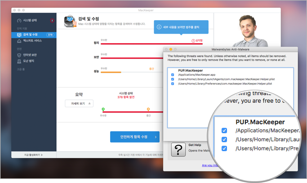Viewport: 307px width, 183px height.
Task: Uncheck /Applications/MacKeeper.app checkbox in Malwarebytes
Action: (x=173, y=75)
